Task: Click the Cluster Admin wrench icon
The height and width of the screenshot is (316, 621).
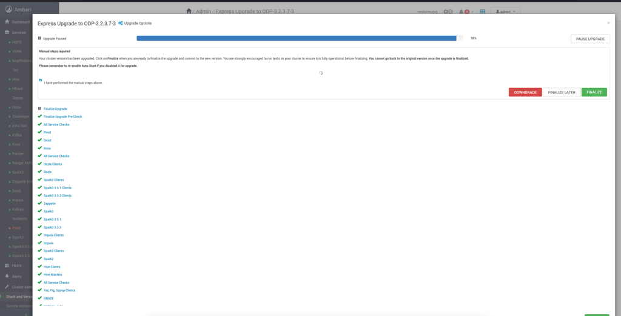Action: (7, 287)
